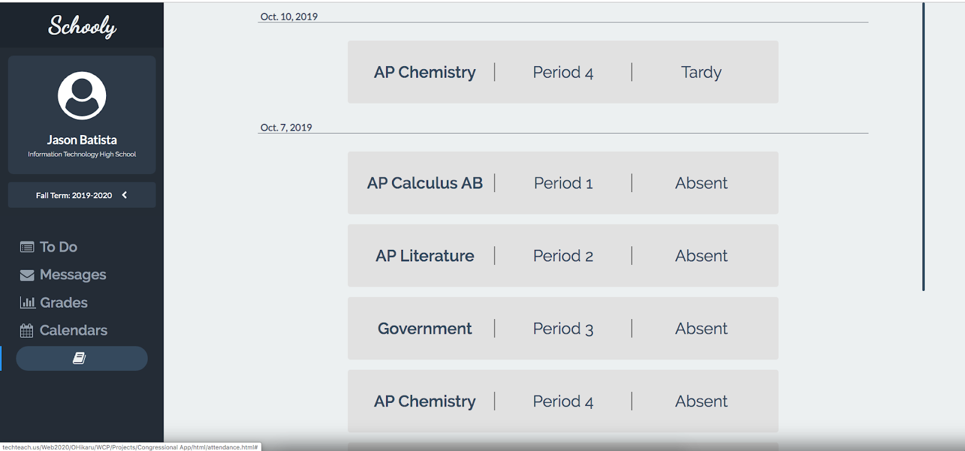Click the Schooly logo
The width and height of the screenshot is (965, 451).
click(x=82, y=26)
